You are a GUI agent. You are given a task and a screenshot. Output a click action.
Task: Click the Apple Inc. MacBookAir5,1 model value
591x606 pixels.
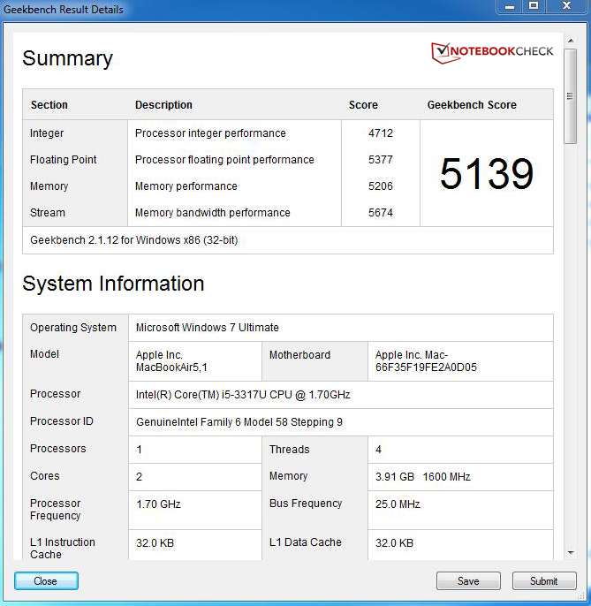pos(171,361)
